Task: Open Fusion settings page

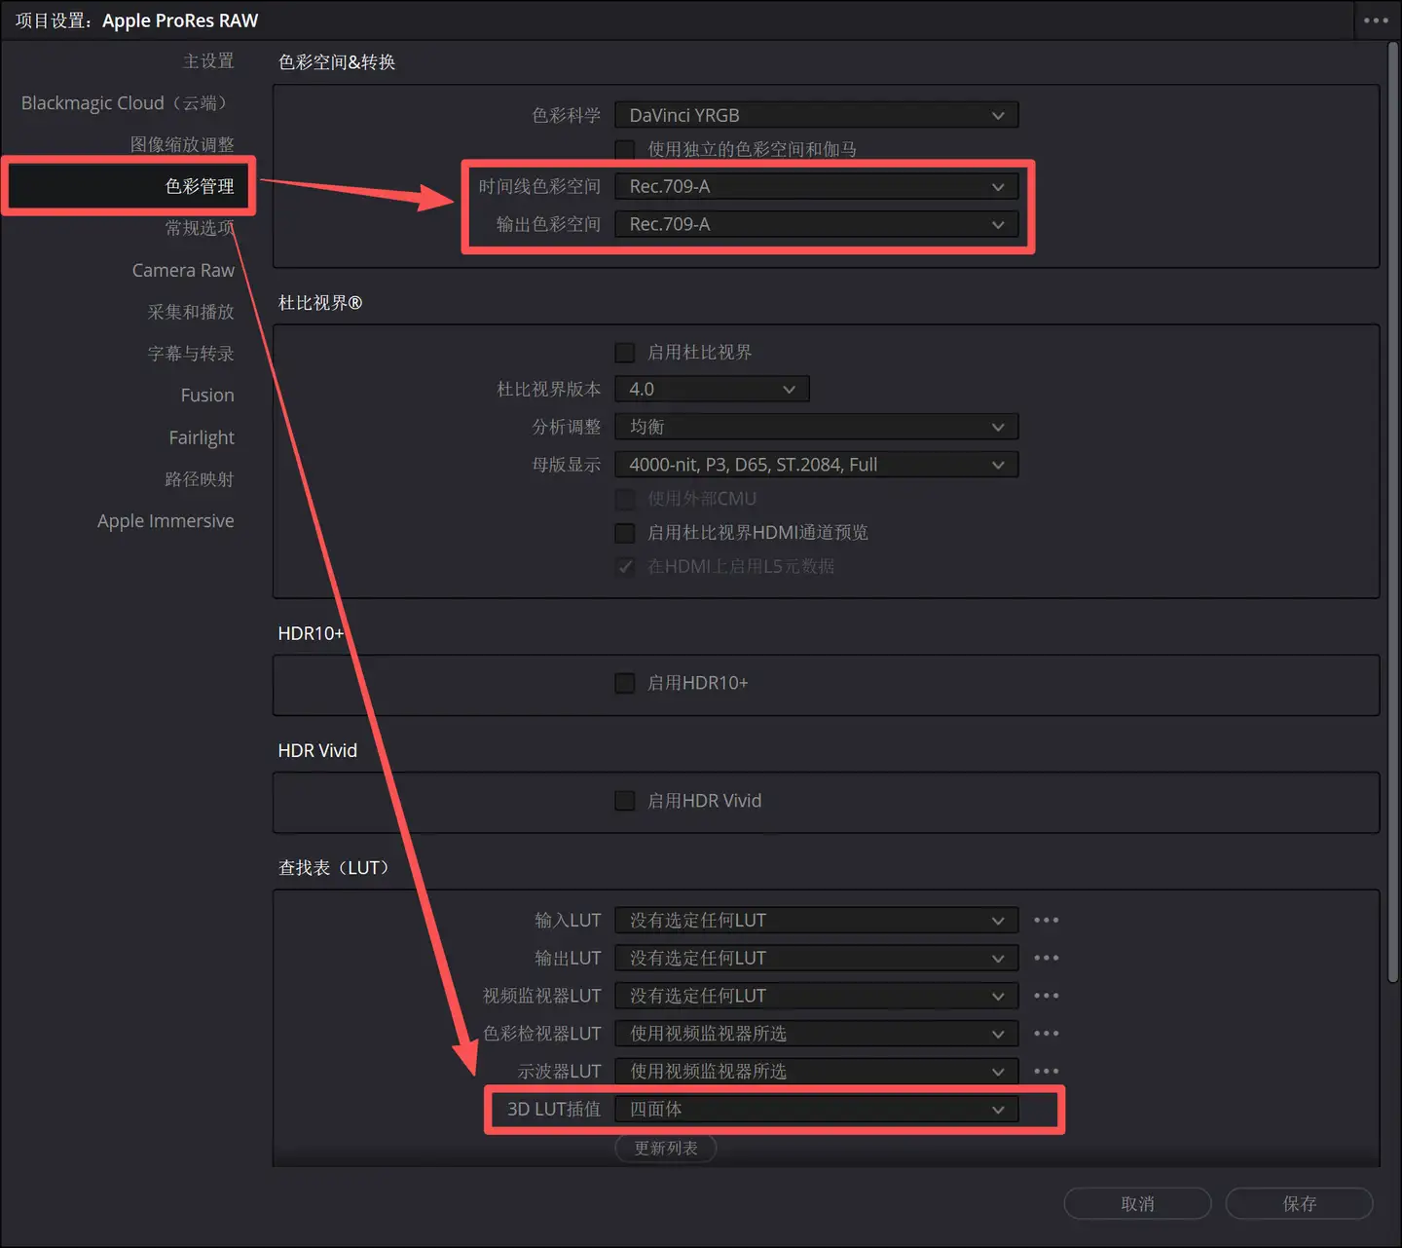Action: [207, 396]
